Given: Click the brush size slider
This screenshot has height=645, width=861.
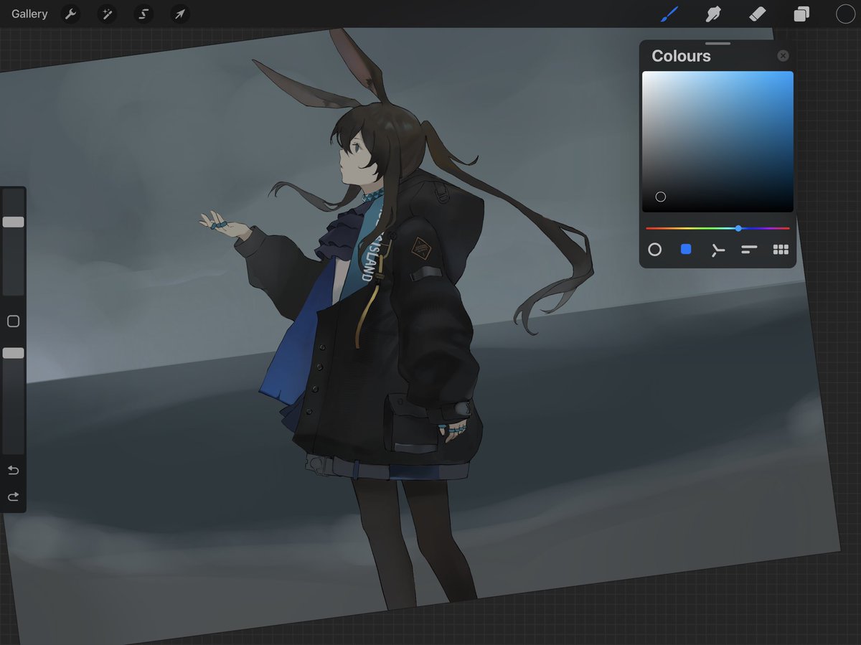Looking at the screenshot, I should 14,242.
